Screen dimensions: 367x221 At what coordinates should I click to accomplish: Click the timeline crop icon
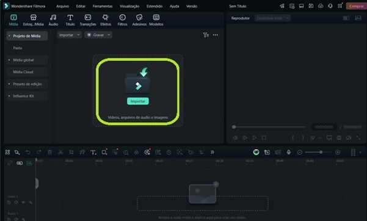click(x=71, y=152)
